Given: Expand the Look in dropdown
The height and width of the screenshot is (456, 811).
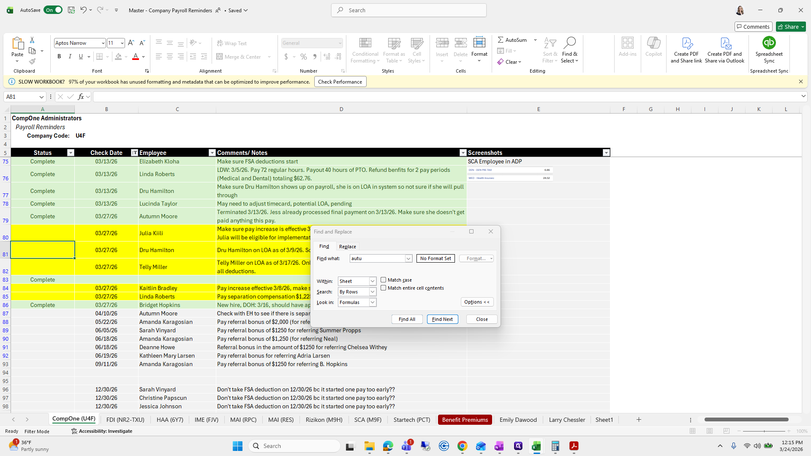Looking at the screenshot, I should coord(373,302).
